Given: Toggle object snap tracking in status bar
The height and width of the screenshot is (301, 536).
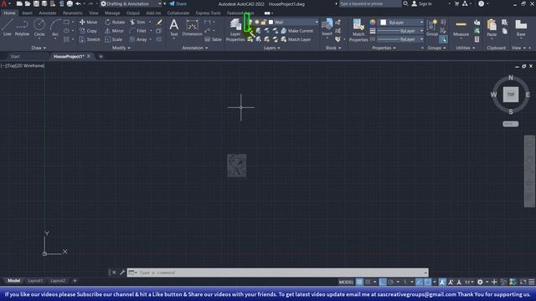Looking at the screenshot, I should coord(419,282).
